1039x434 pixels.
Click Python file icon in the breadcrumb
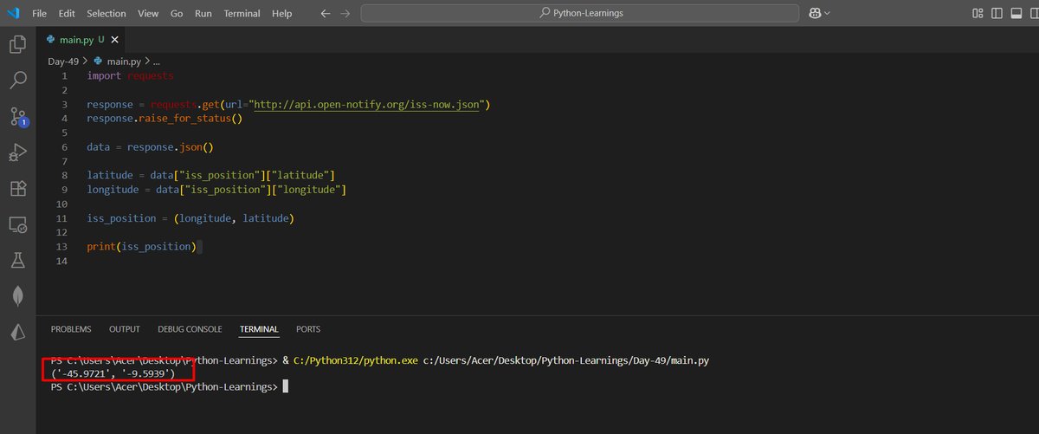(x=98, y=62)
